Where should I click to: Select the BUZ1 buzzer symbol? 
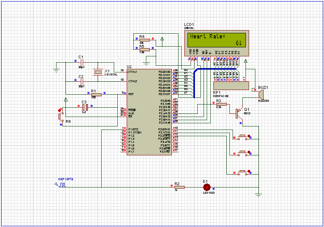click(x=261, y=94)
